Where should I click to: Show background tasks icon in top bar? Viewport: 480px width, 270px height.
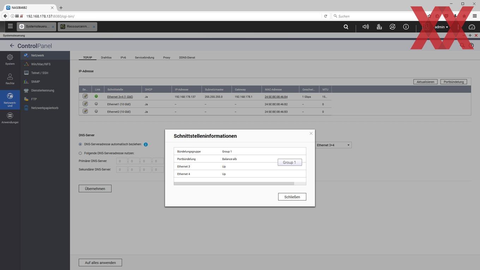pyautogui.click(x=379, y=26)
